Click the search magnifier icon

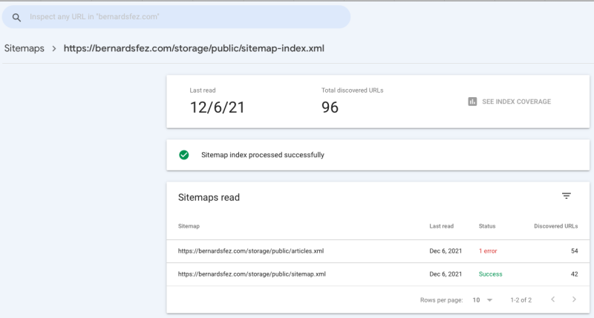click(16, 17)
